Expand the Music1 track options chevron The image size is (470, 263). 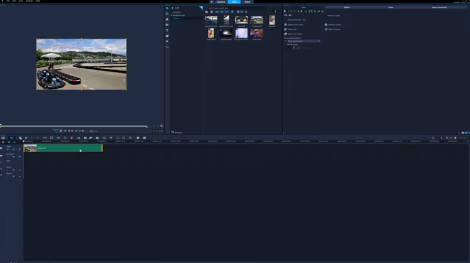coord(20,176)
